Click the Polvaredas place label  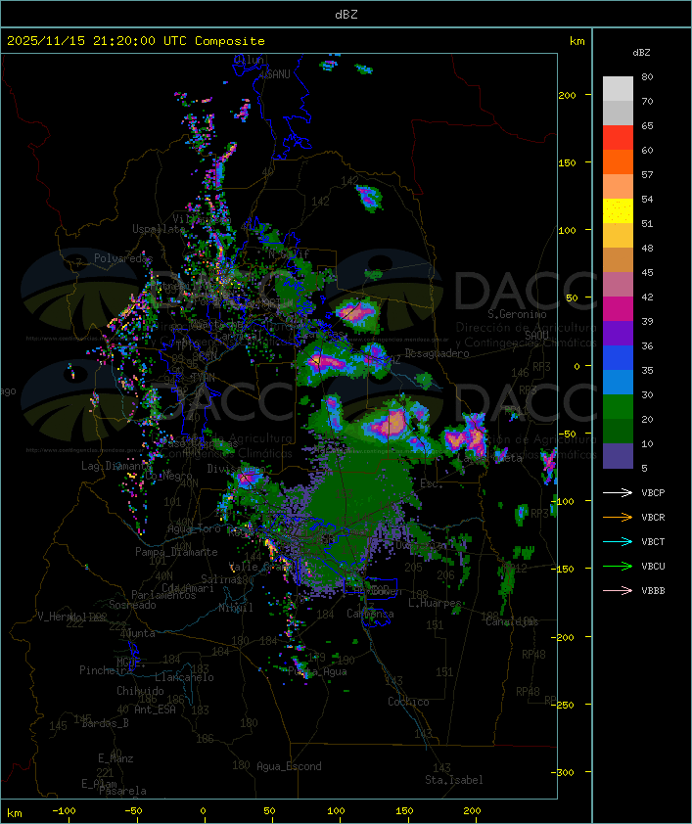(123, 258)
